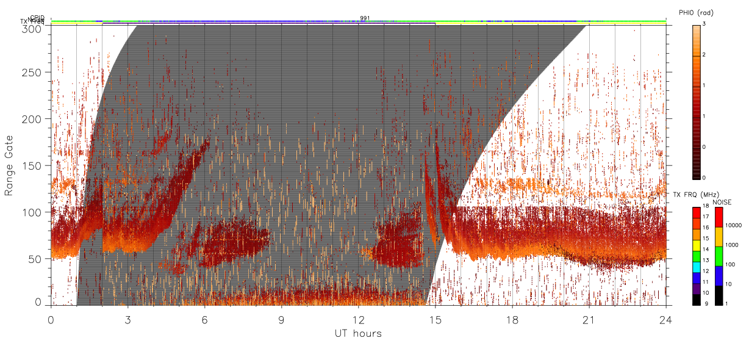Click the NOISE legend tick label 100

tap(731, 264)
